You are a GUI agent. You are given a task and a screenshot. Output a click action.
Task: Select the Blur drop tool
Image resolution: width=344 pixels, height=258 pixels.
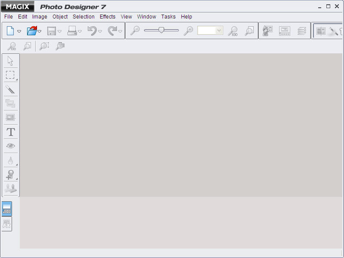[x=10, y=160]
